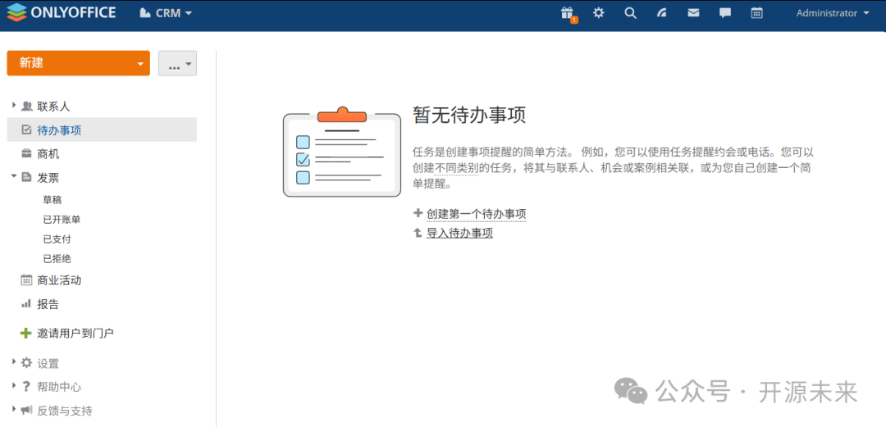Click the 帮助中心 question mark icon
886x427 pixels.
[26, 386]
